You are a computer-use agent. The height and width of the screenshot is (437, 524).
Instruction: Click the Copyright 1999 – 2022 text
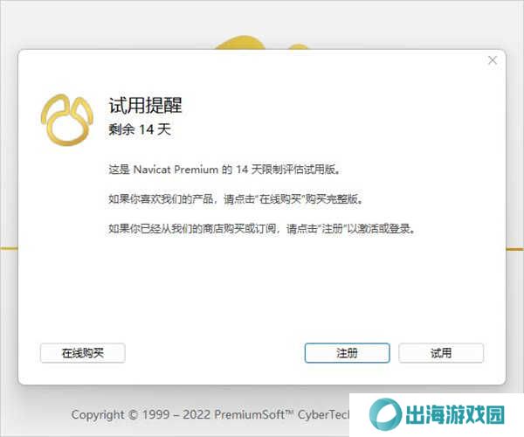[x=141, y=414]
